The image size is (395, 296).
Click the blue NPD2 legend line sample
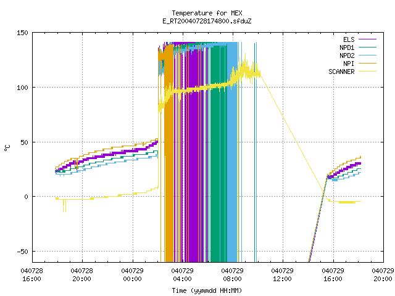coord(367,55)
